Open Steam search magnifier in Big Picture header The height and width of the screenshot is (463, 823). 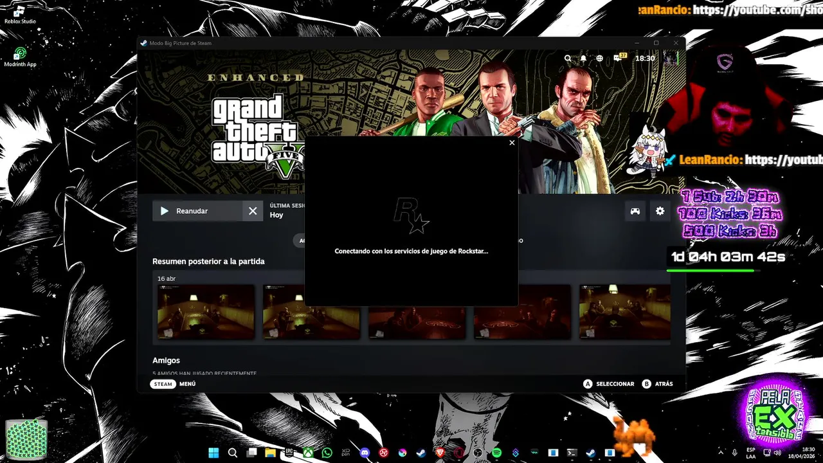tap(568, 59)
